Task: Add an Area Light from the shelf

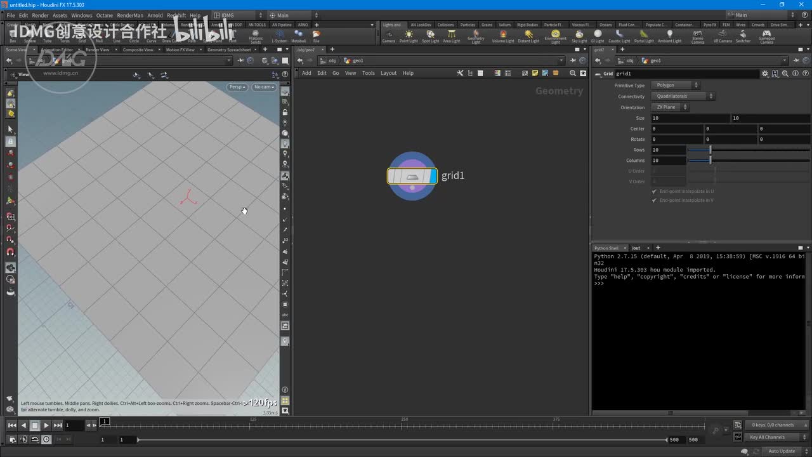Action: [x=451, y=36]
